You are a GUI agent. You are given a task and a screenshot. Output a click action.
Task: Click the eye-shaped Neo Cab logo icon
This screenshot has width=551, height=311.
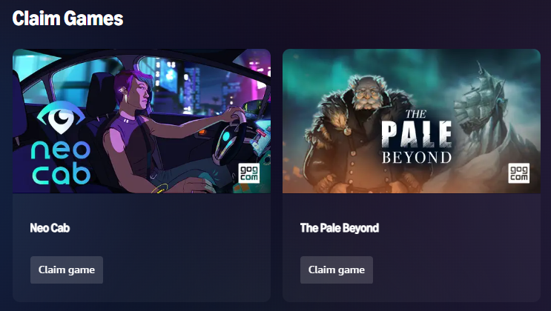[61, 118]
